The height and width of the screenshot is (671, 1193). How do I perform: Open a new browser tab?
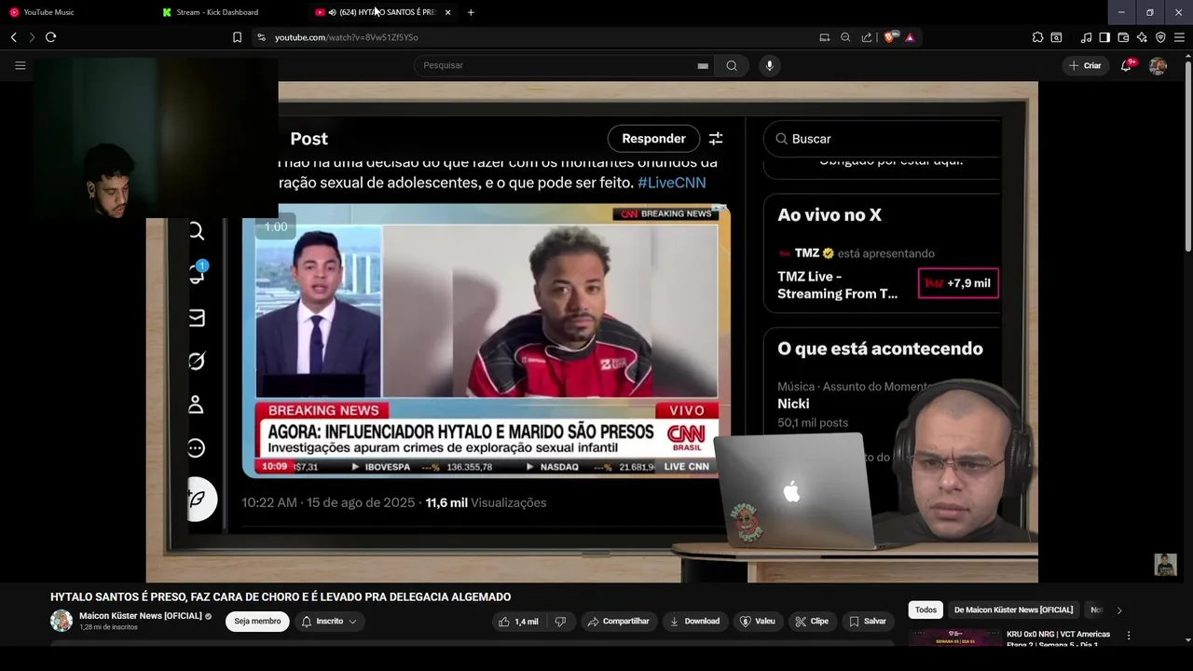(471, 12)
